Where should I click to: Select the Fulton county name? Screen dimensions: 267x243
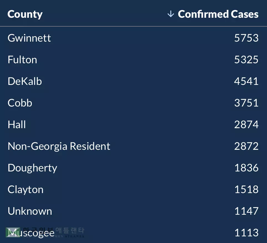pos(22,60)
